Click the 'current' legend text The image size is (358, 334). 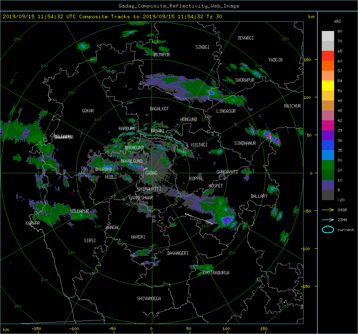tap(346, 230)
